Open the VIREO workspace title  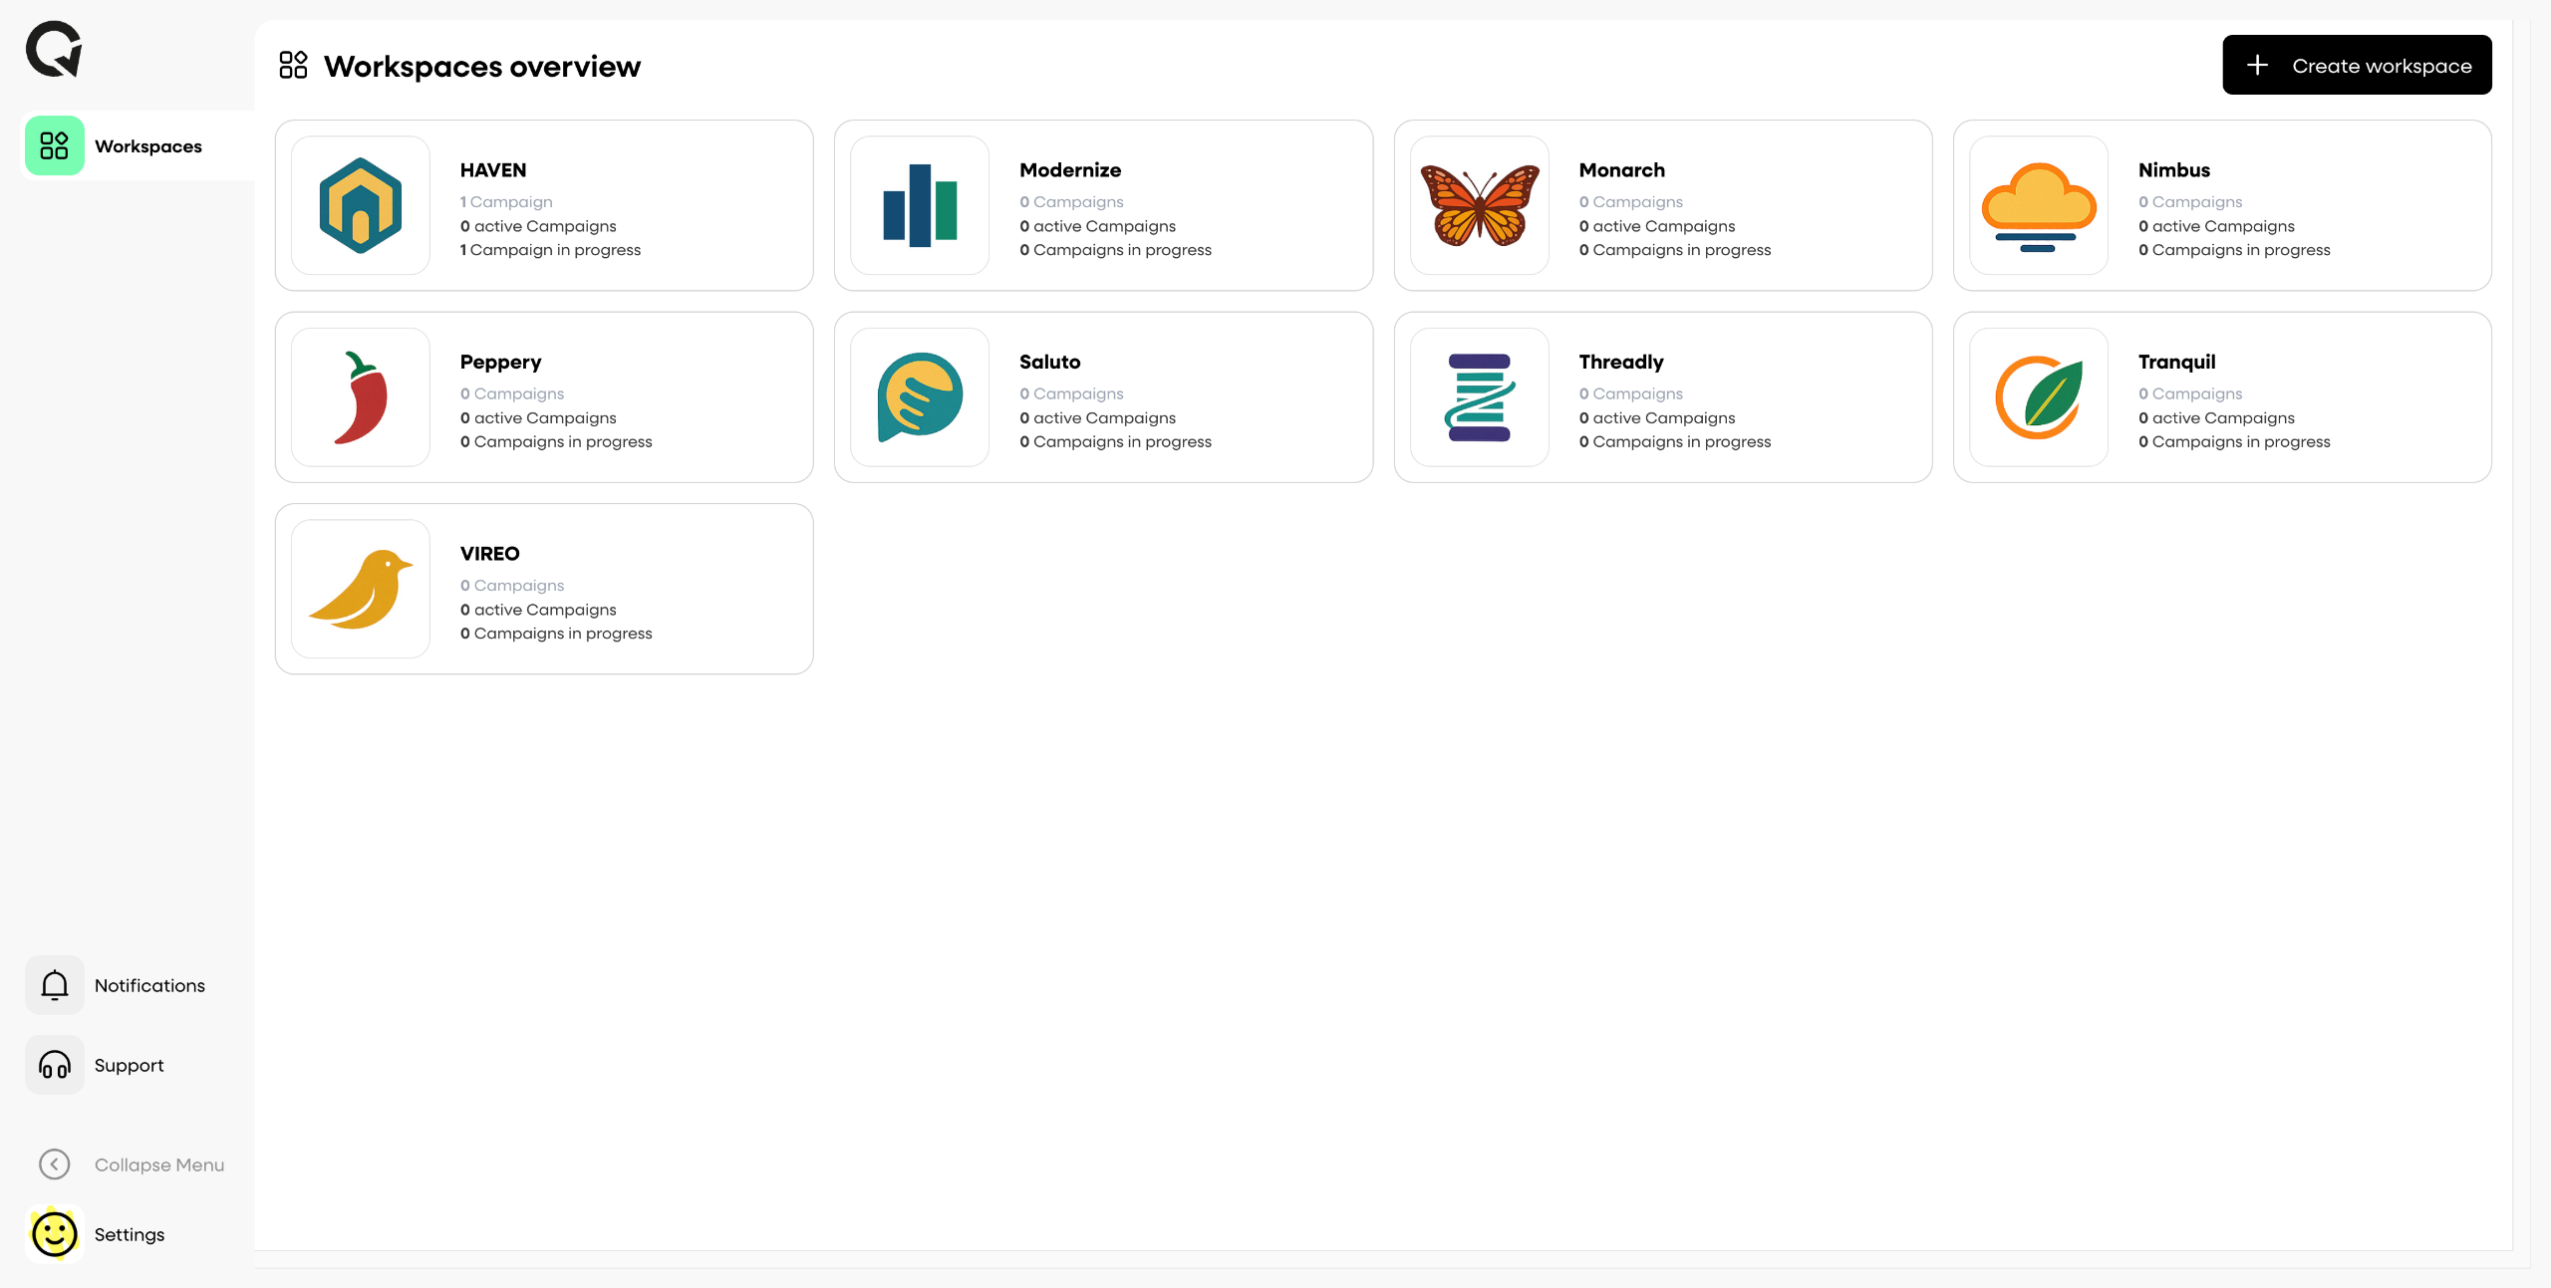pyautogui.click(x=490, y=554)
